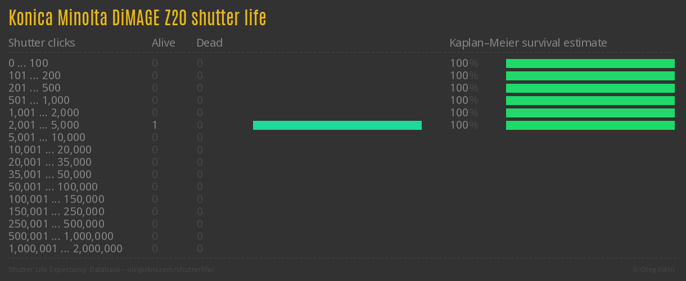The image size is (686, 281).
Task: Select the 5,001 ... 10,000 row label
Action: point(47,137)
